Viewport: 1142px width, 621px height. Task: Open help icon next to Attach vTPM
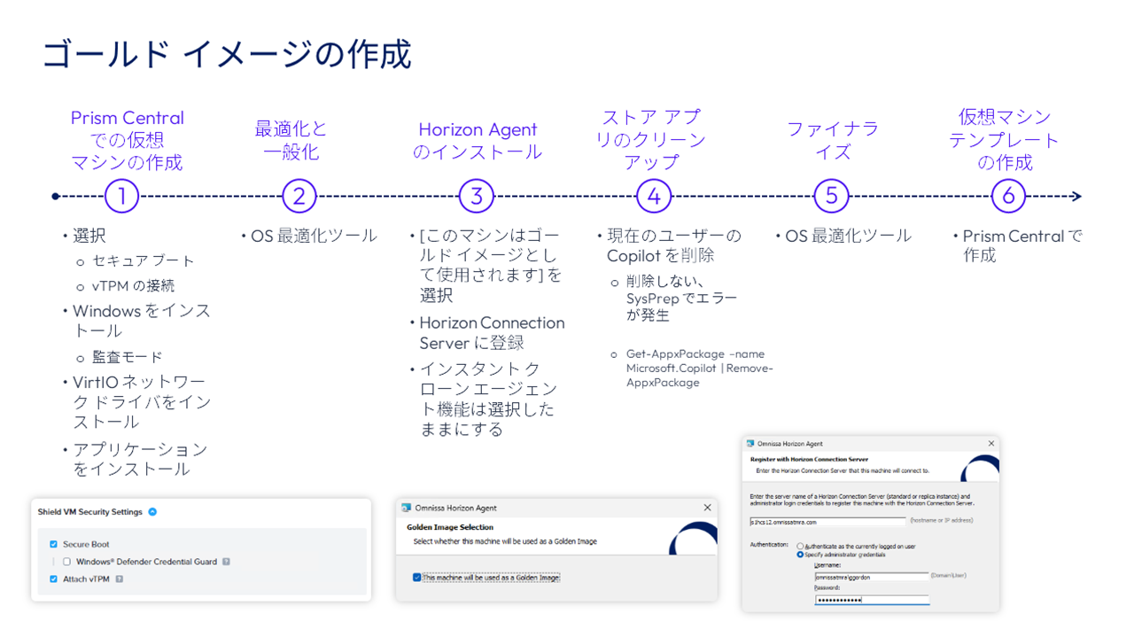[119, 579]
